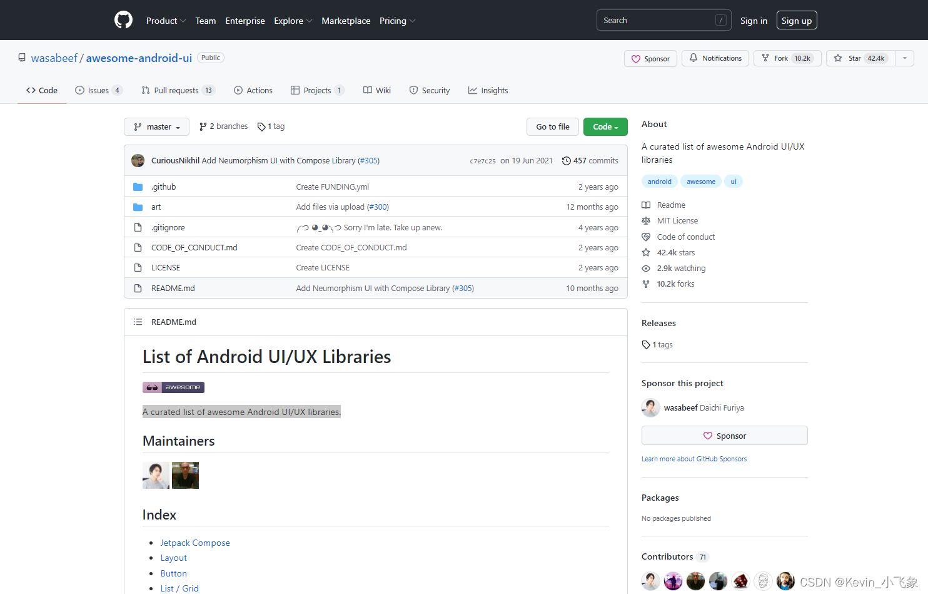Visit the Marketplace link
Viewport: 928px width, 594px height.
tap(346, 21)
